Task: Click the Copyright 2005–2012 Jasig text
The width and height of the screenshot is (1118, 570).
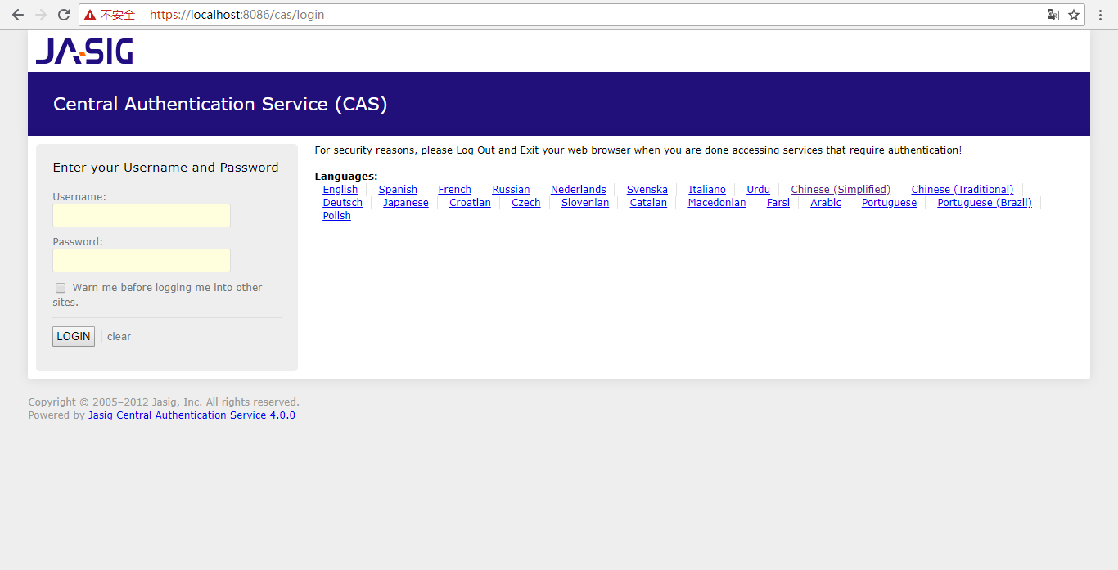Action: click(164, 402)
